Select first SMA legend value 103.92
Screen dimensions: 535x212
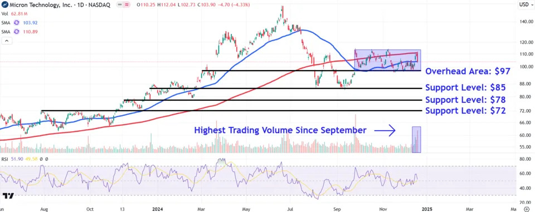point(30,23)
